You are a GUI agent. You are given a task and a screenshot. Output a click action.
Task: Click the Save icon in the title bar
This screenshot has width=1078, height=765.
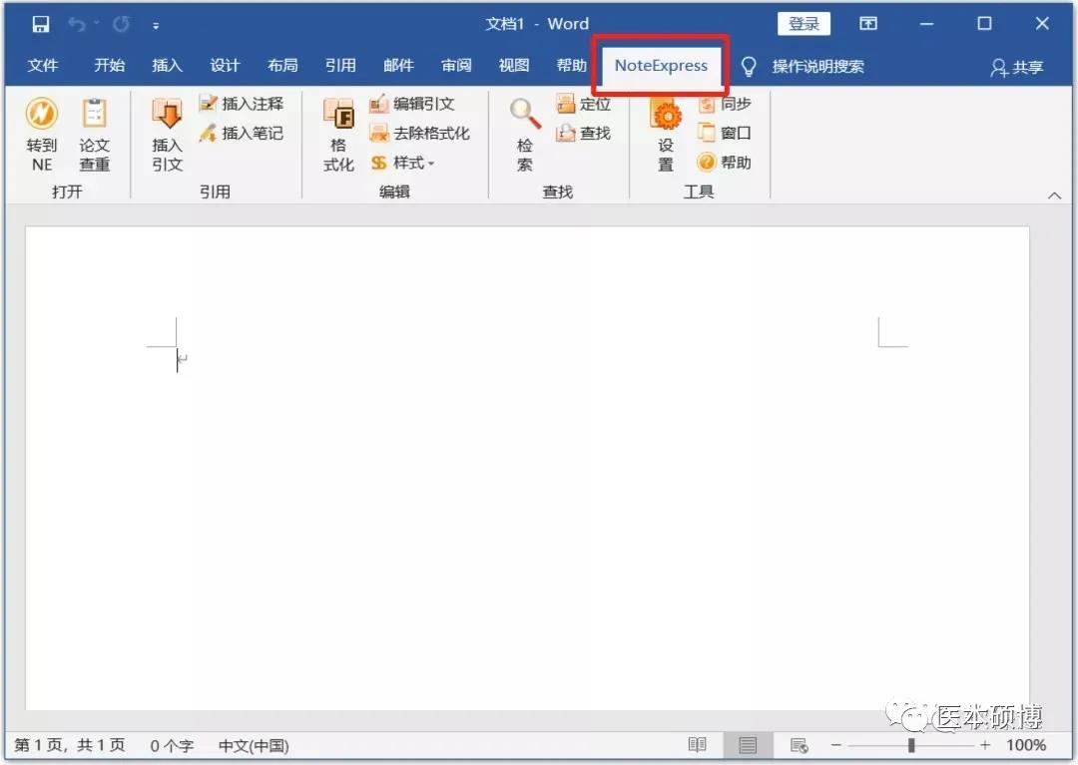pyautogui.click(x=41, y=25)
